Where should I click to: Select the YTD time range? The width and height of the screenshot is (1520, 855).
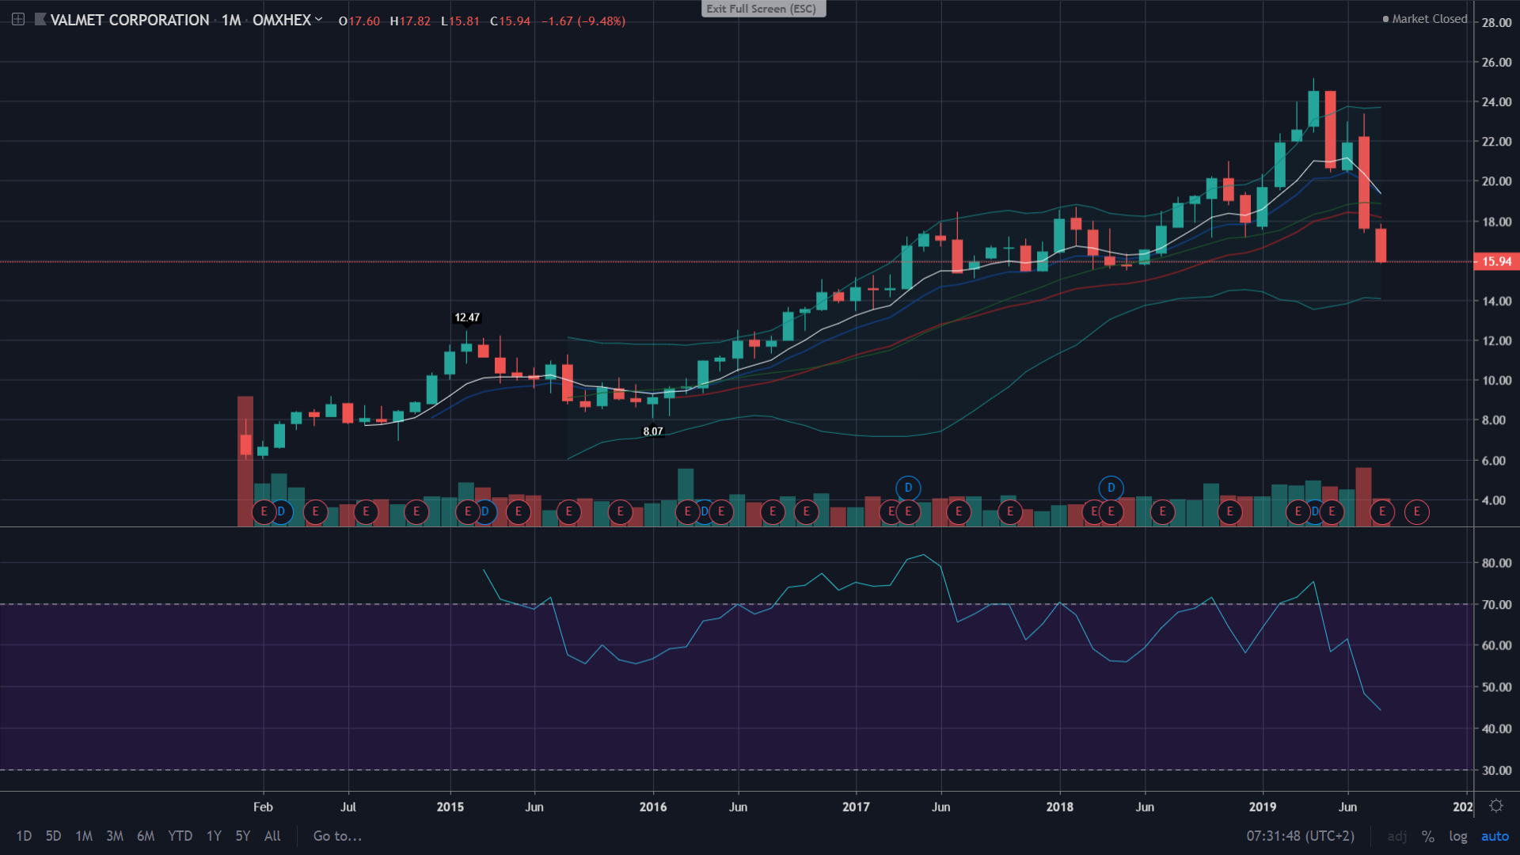coord(180,836)
